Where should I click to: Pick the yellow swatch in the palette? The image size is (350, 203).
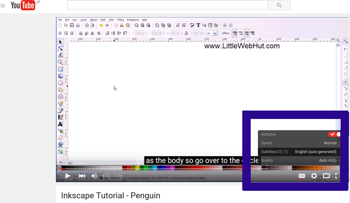coord(137,168)
